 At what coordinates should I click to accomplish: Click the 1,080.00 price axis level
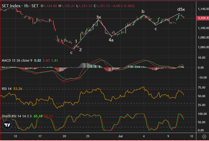(x=203, y=38)
